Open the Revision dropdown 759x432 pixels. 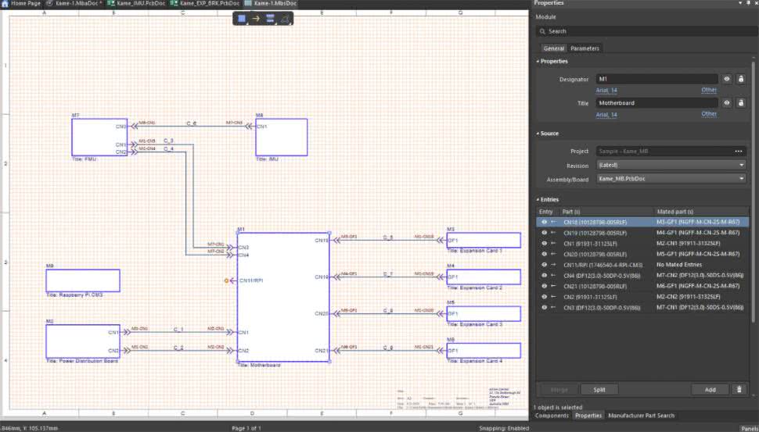point(671,165)
